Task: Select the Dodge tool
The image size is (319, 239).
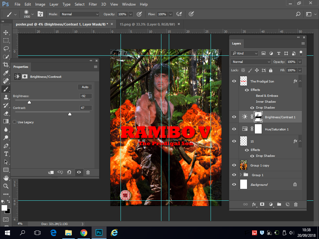Action: pos(6,138)
